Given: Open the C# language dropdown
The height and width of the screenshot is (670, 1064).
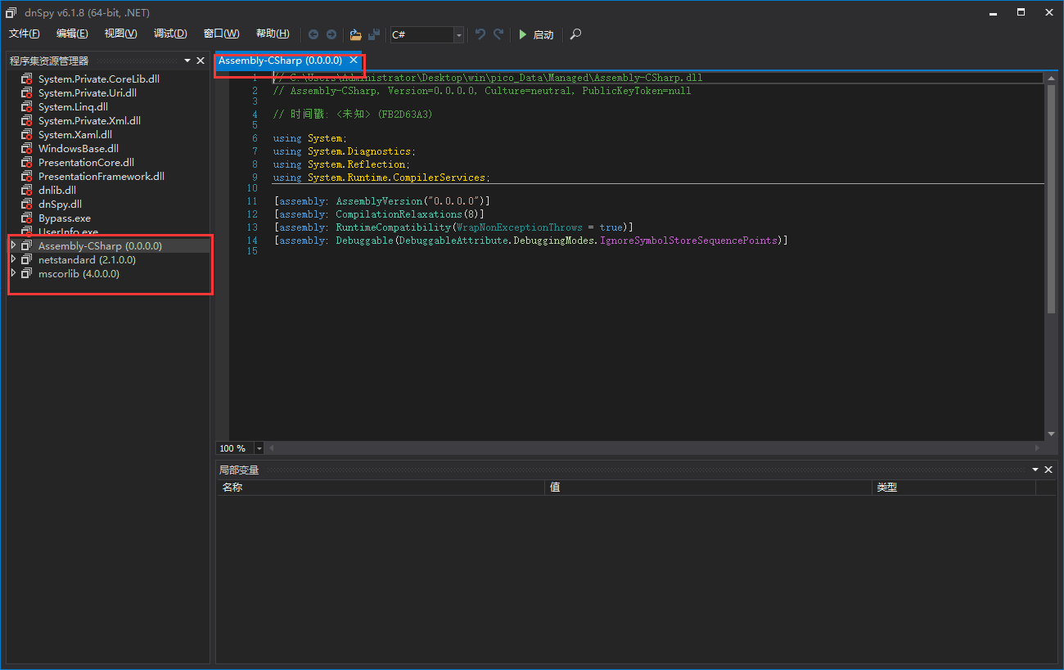Looking at the screenshot, I should 458,34.
